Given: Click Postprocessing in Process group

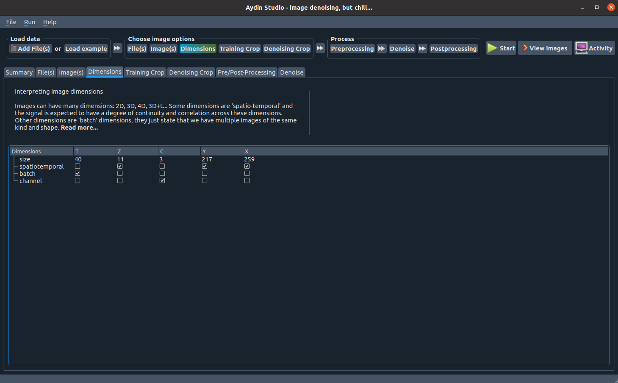Looking at the screenshot, I should [454, 49].
